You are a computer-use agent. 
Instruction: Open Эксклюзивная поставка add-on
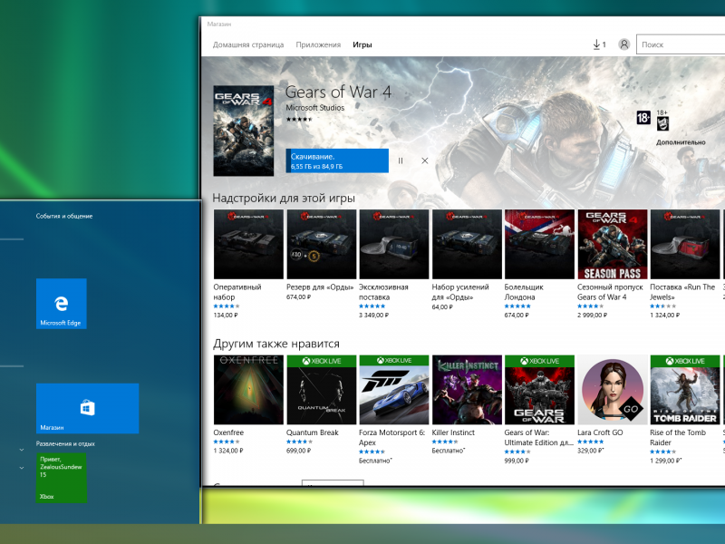[x=394, y=244]
